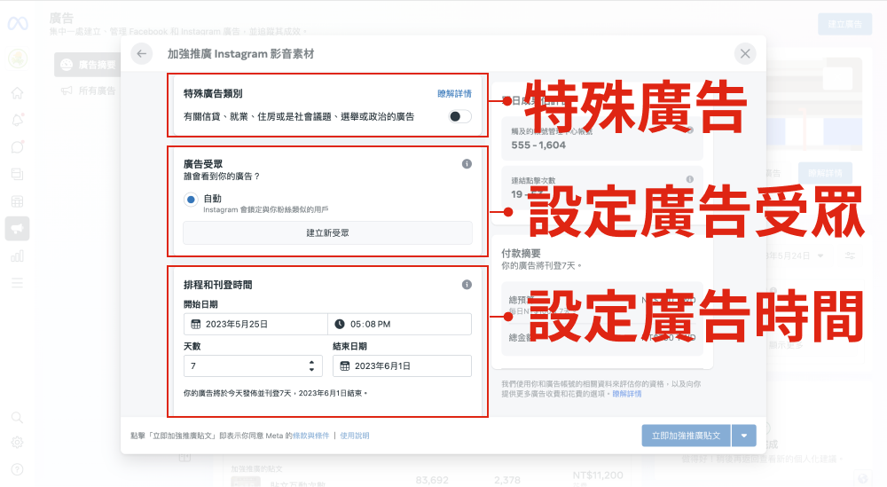Open the 結束日期 date picker

(402, 365)
